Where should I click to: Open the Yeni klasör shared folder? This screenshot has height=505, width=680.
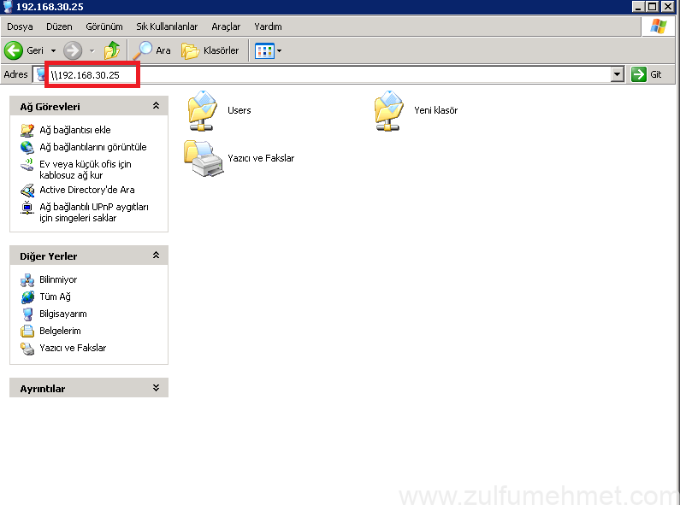click(x=389, y=110)
